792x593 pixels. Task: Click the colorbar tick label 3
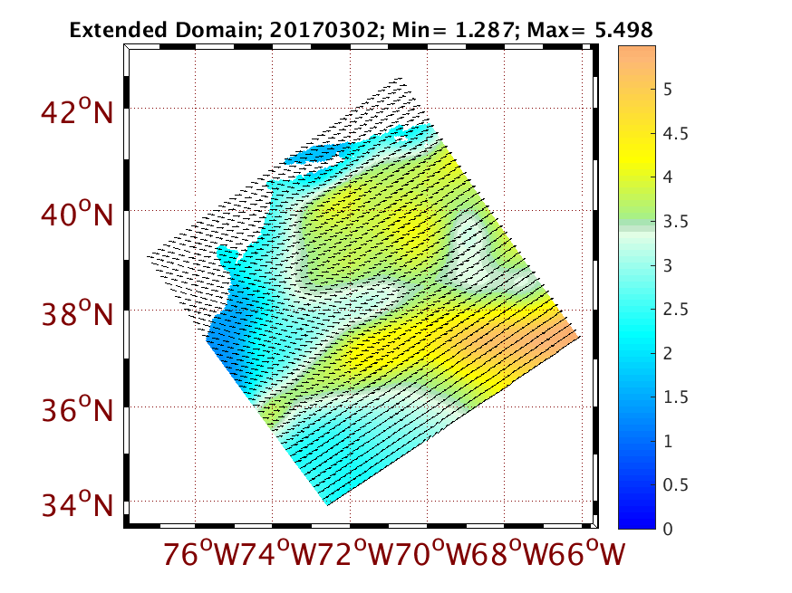click(668, 265)
